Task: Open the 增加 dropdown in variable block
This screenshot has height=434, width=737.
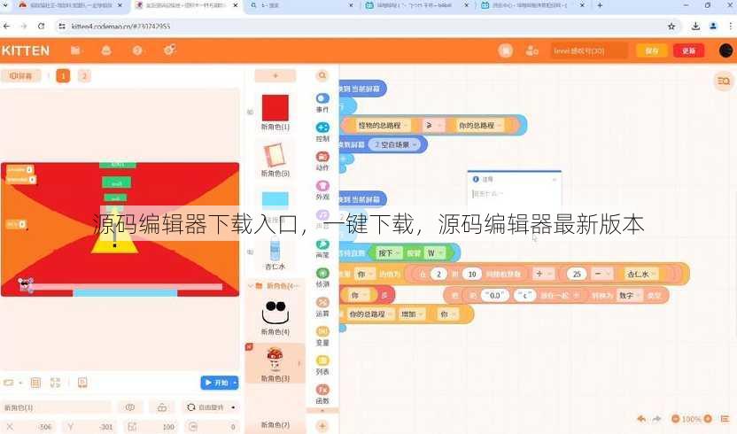Action: pyautogui.click(x=412, y=314)
